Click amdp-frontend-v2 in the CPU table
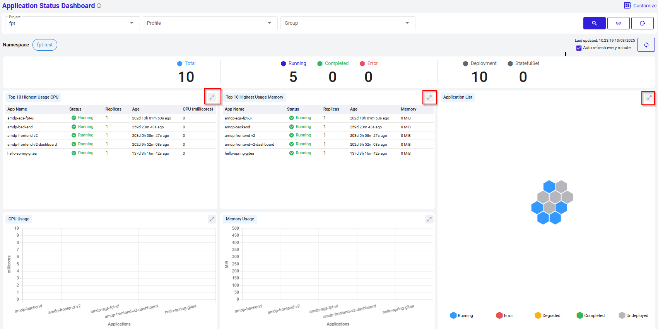Screen dimensions: 658x329 pos(22,136)
